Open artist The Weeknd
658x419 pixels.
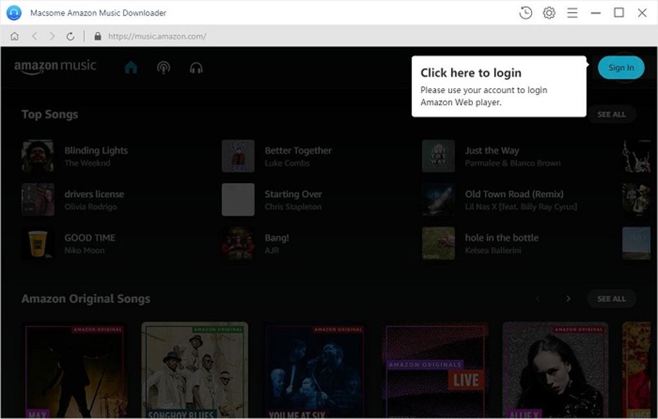tap(87, 163)
